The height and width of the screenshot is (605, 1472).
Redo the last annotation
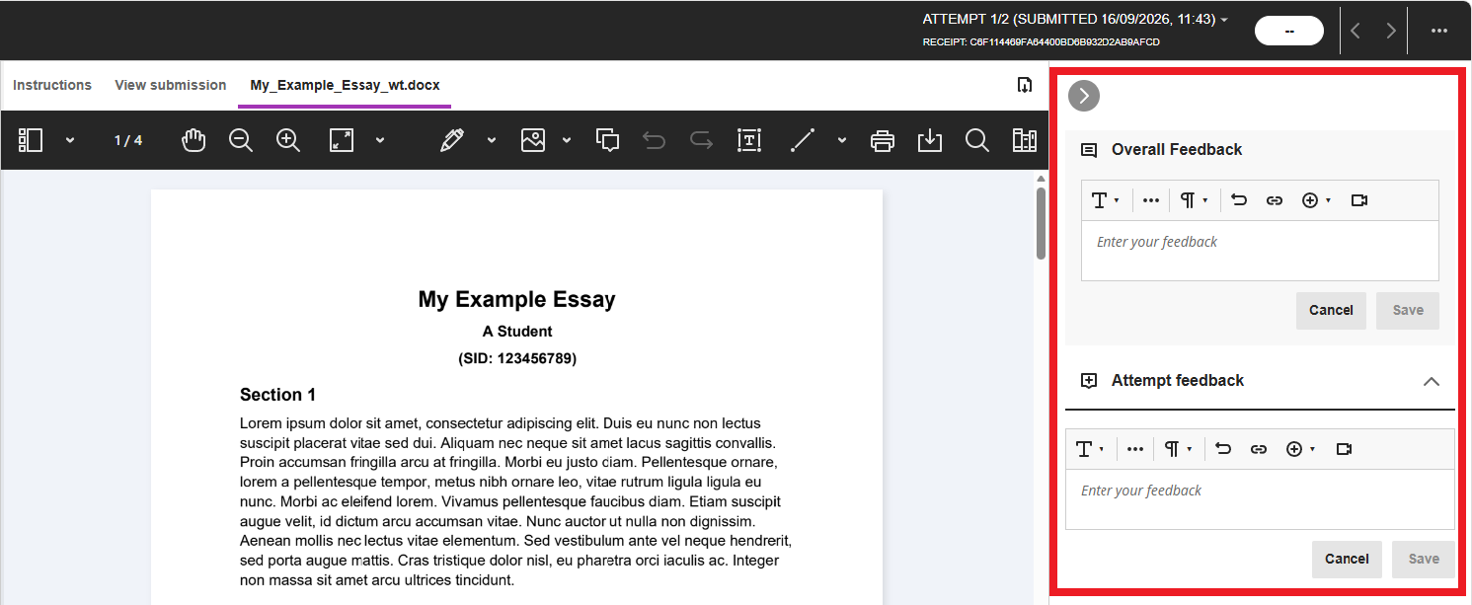pyautogui.click(x=701, y=140)
